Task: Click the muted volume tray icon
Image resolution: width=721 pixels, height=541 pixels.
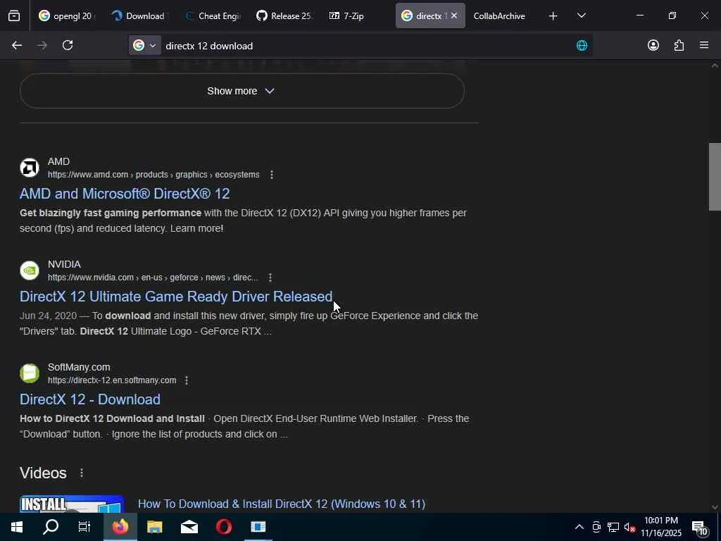Action: click(x=629, y=527)
